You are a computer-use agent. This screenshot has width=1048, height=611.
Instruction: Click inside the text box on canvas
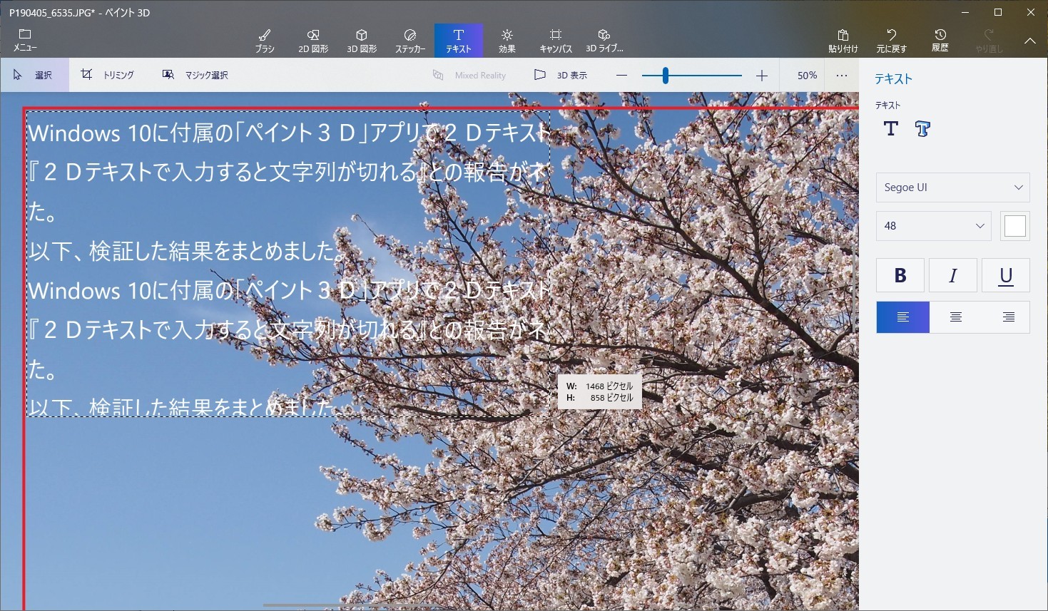(288, 264)
